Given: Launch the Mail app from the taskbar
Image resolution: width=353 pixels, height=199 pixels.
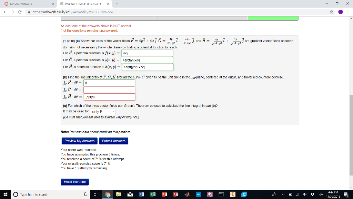Looking at the screenshot, I should (129, 195).
